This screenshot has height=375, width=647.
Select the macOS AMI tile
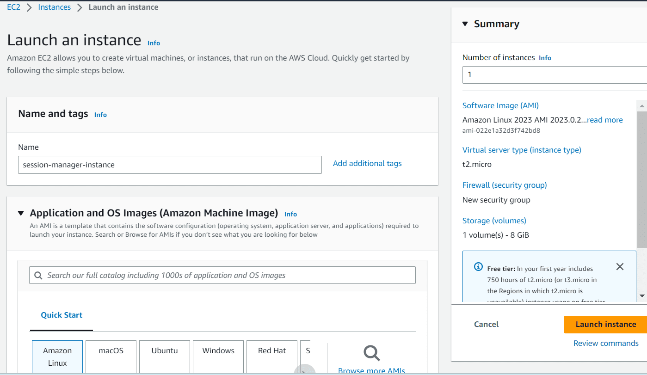tap(111, 357)
